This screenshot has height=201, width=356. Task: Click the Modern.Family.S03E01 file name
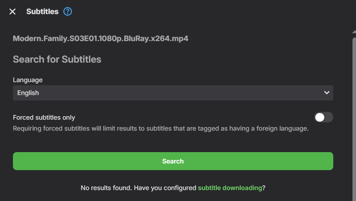(101, 39)
